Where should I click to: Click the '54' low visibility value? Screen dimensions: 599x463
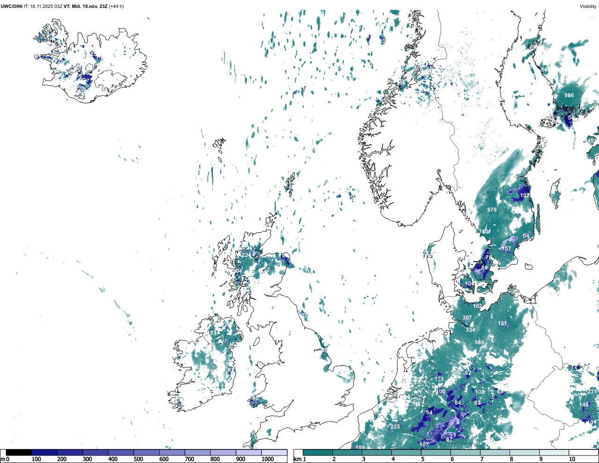(x=430, y=413)
